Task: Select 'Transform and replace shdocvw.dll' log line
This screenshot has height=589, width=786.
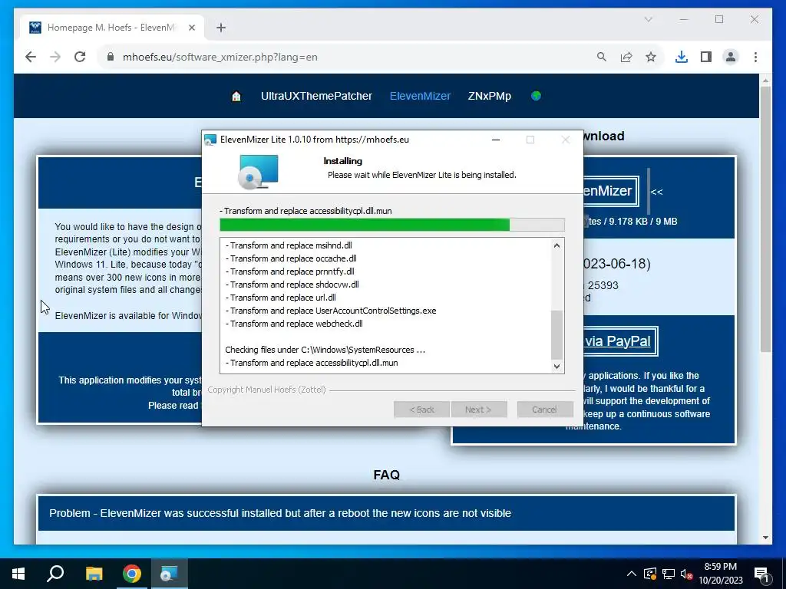Action: pyautogui.click(x=292, y=285)
